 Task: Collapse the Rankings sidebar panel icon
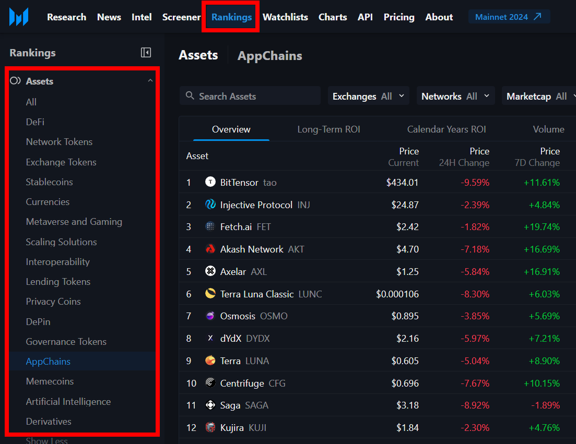pyautogui.click(x=146, y=53)
